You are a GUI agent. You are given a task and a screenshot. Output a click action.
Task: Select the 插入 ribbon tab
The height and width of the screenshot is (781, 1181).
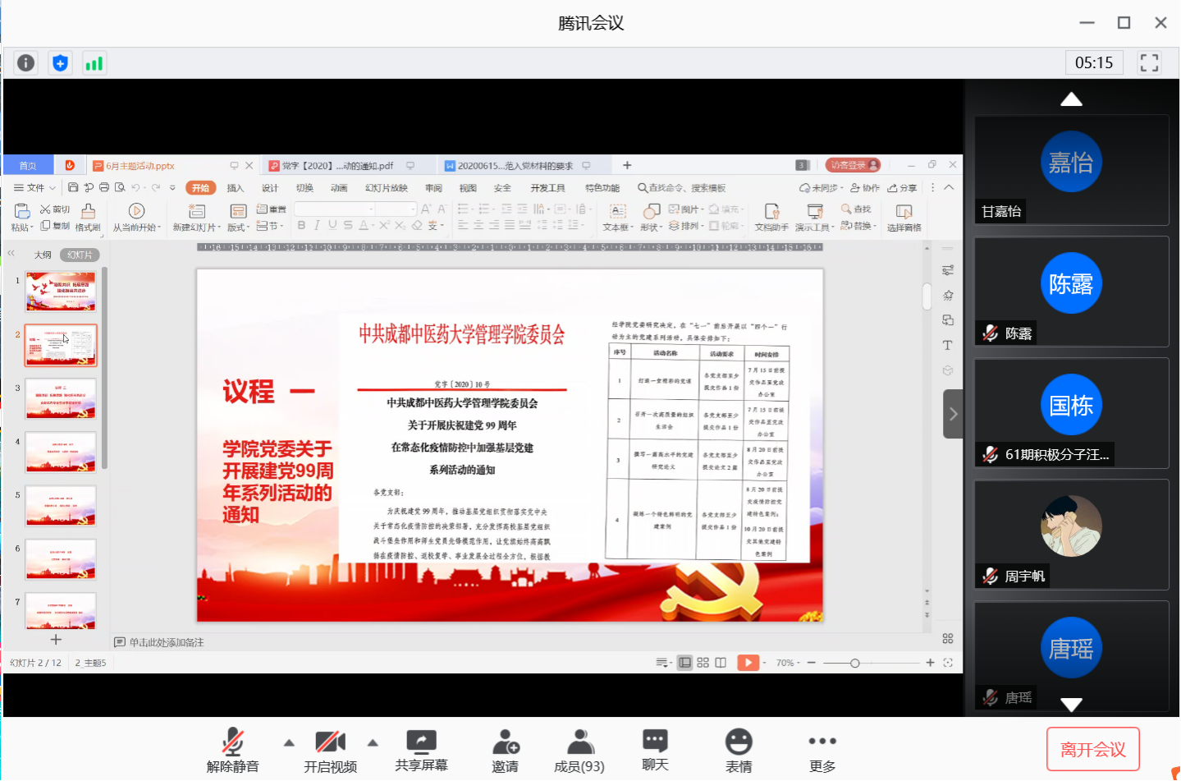236,188
